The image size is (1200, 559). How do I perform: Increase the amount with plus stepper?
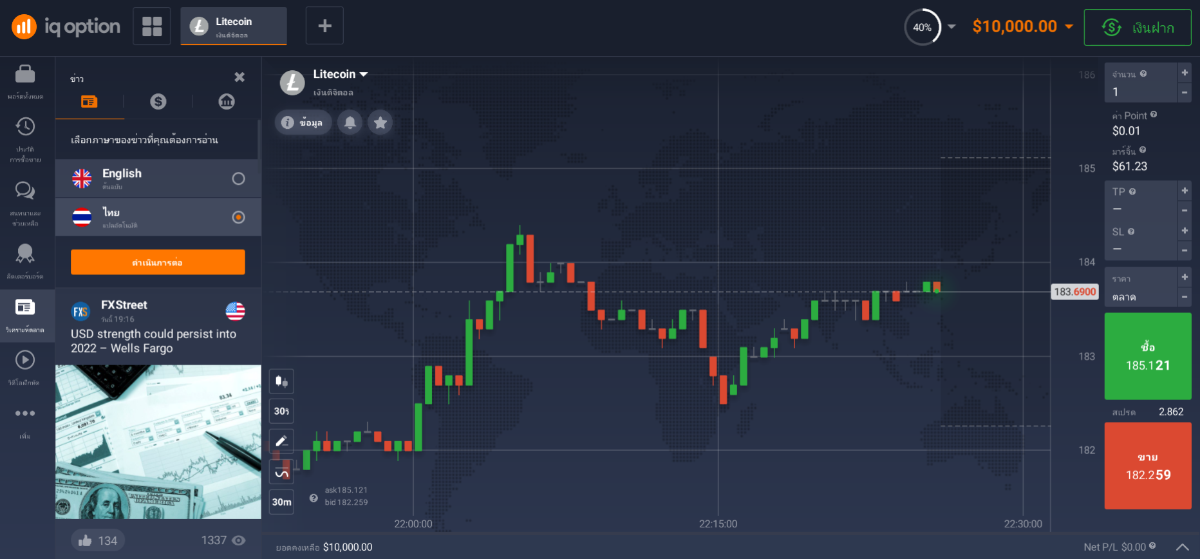click(x=1185, y=73)
